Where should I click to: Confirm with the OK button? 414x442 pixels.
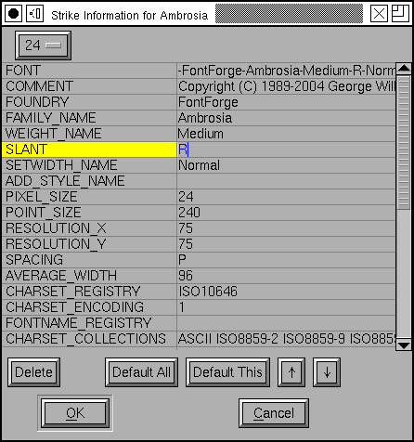pos(75,413)
